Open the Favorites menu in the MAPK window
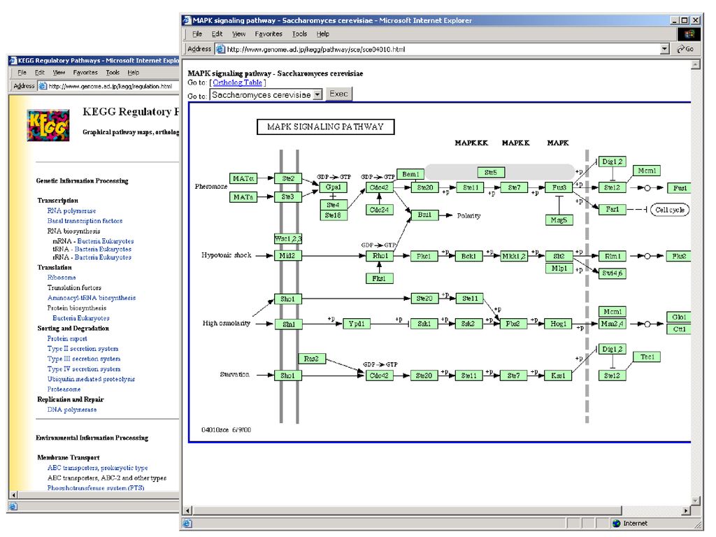Screen dimensions: 716x537 point(268,34)
